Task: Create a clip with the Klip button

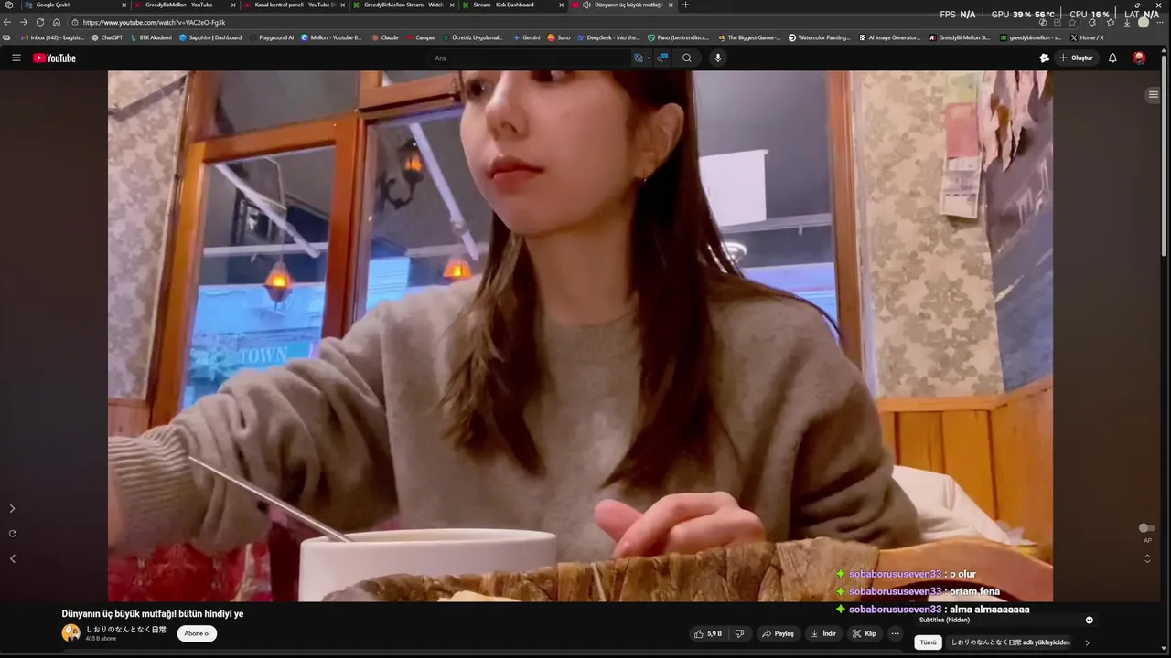Action: pos(865,633)
